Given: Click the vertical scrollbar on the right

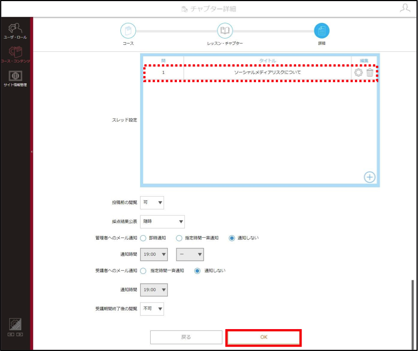Looking at the screenshot, I should [x=413, y=315].
